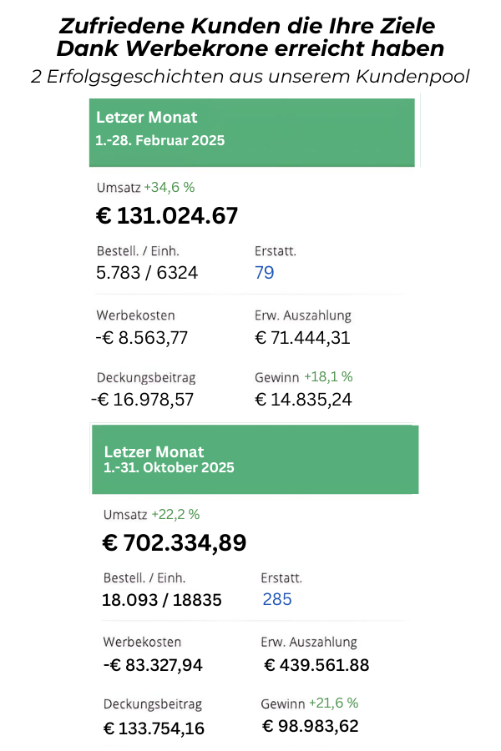
Task: Click the Werbekosten amount -€ 8.563,77
Action: pos(143,338)
